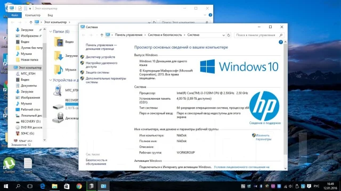Click properties icon in Explorer title bar
Image resolution: width=341 pixels, height=191 pixels.
[x=20, y=8]
